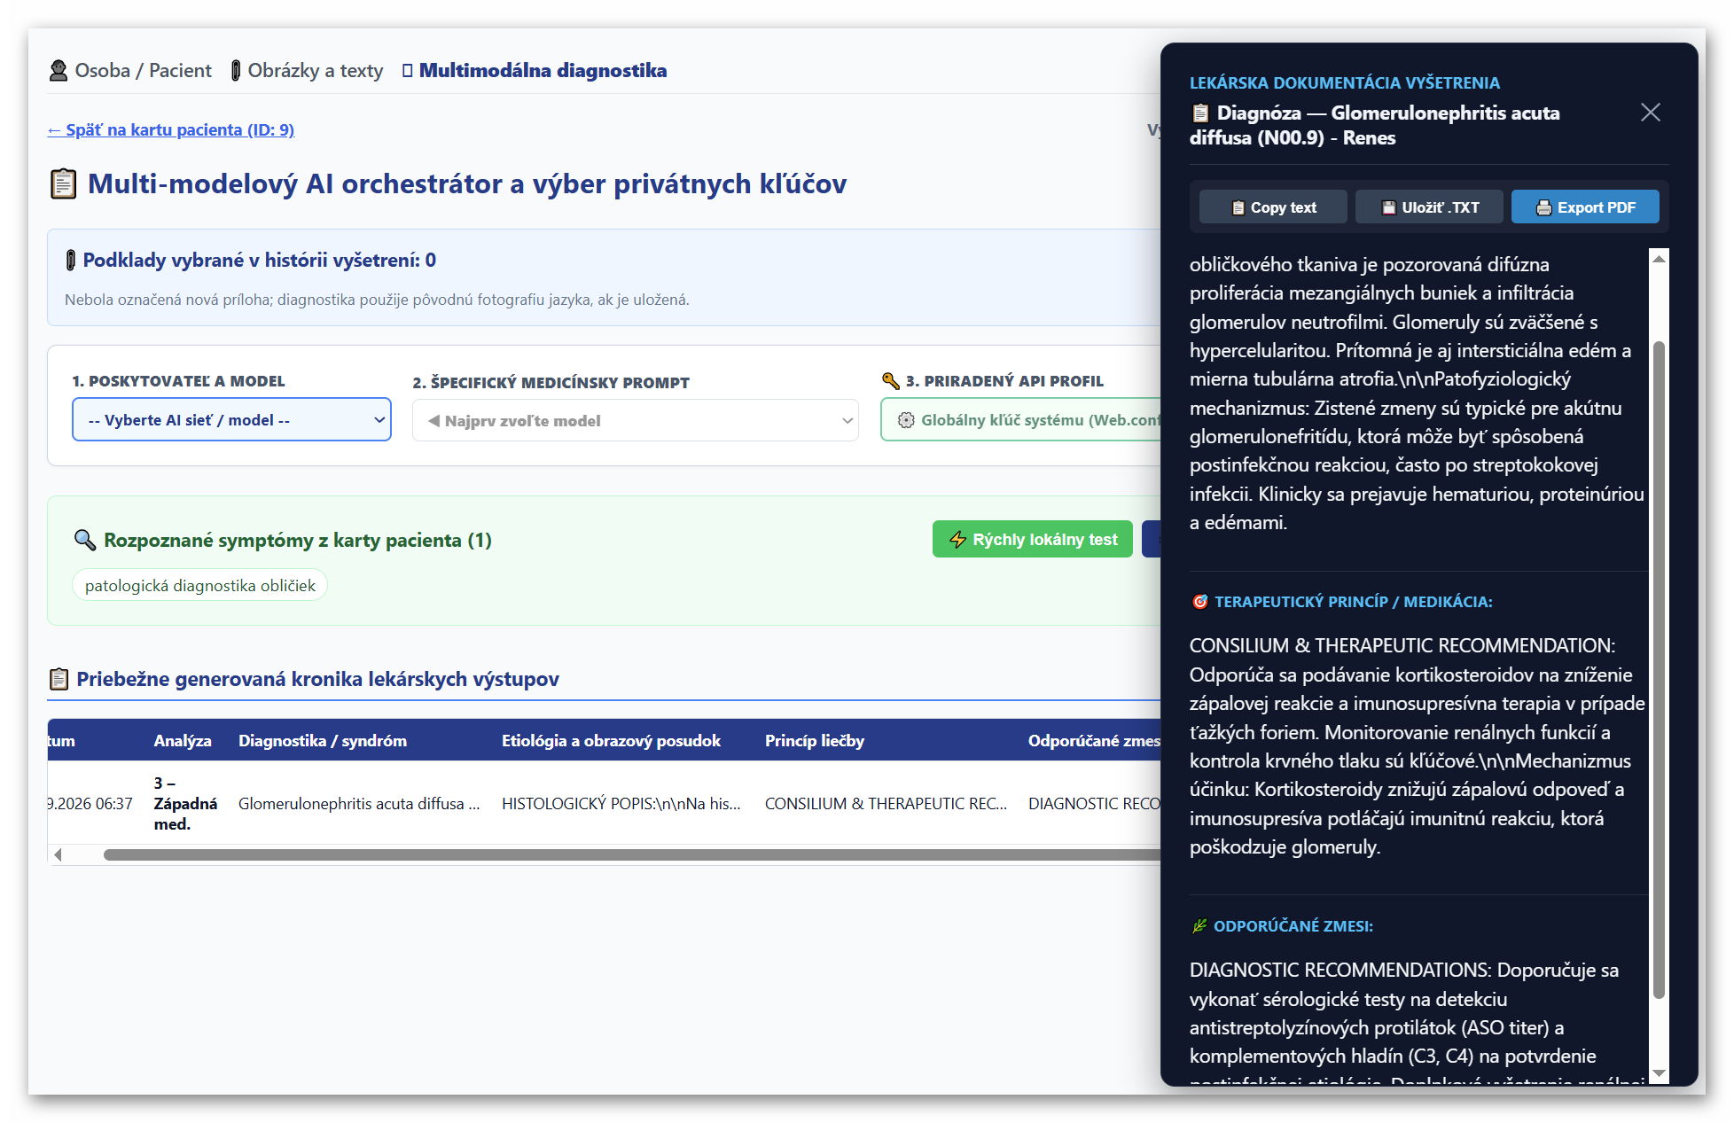Click the vertical scrollbar thumb in documentation panel
This screenshot has width=1734, height=1123.
tap(1659, 669)
